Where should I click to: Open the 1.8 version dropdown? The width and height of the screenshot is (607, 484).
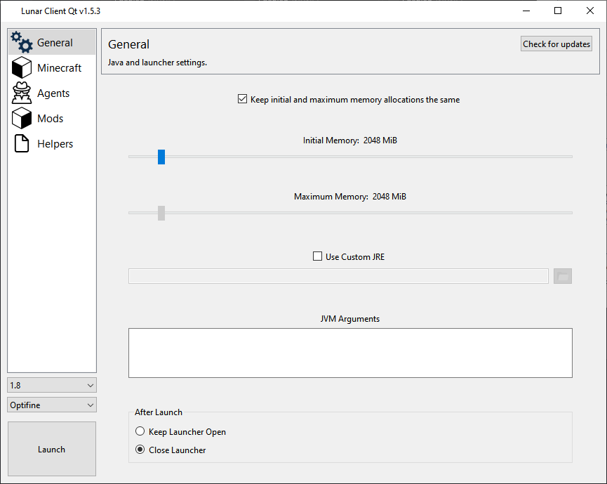[x=52, y=385]
